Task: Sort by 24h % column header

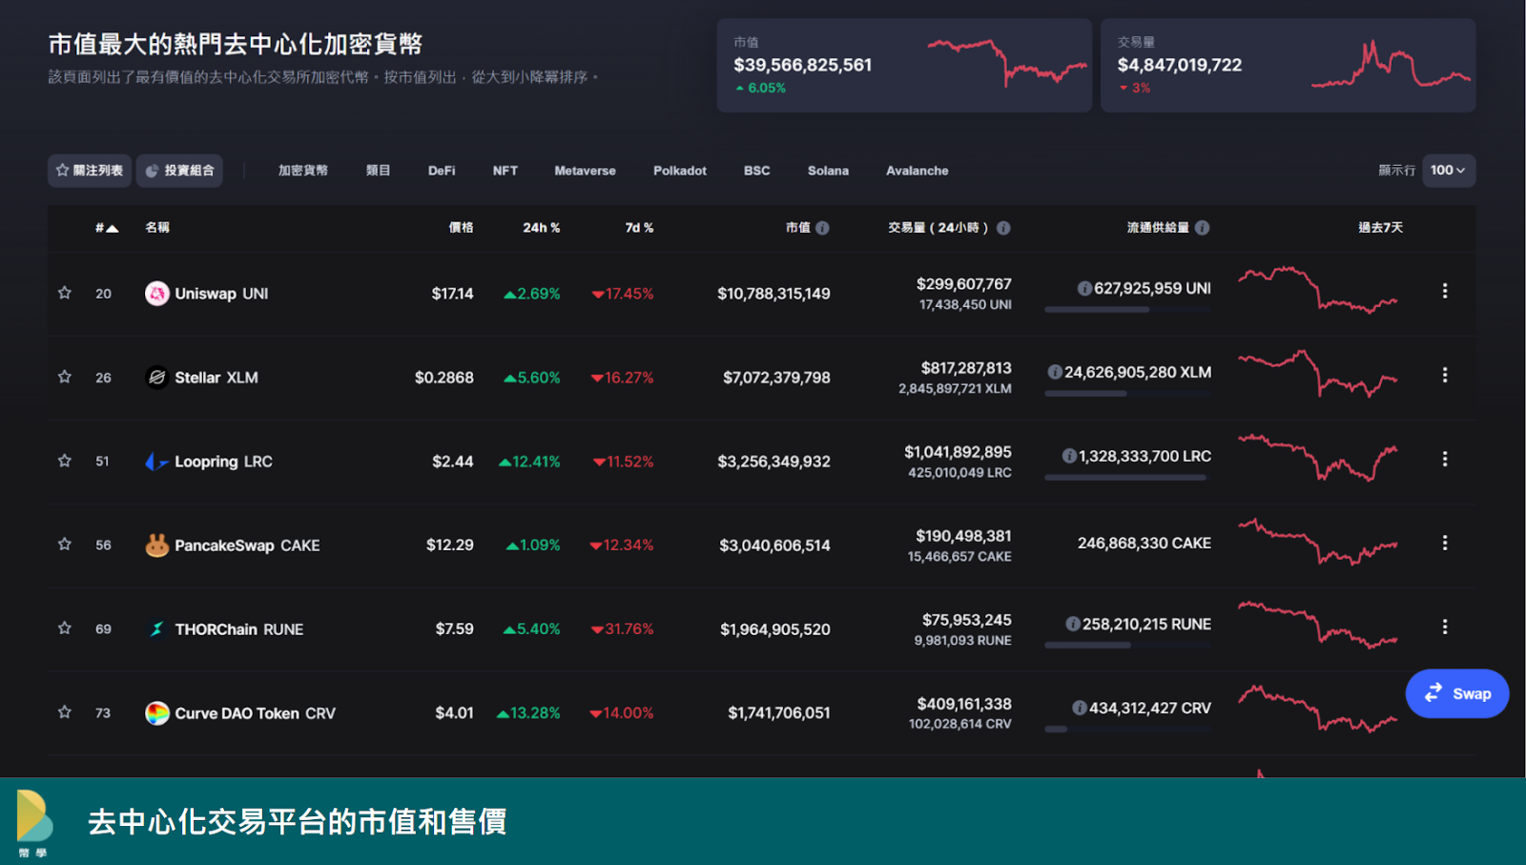Action: pos(541,228)
